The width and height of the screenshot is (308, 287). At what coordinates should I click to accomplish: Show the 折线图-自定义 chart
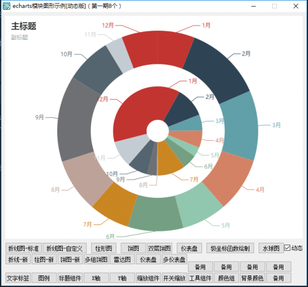(x=65, y=248)
